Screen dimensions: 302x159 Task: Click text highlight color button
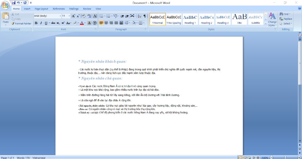pos(75,23)
